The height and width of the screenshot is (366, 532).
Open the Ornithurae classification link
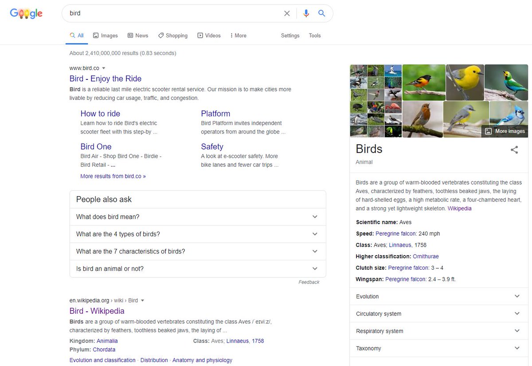[426, 256]
